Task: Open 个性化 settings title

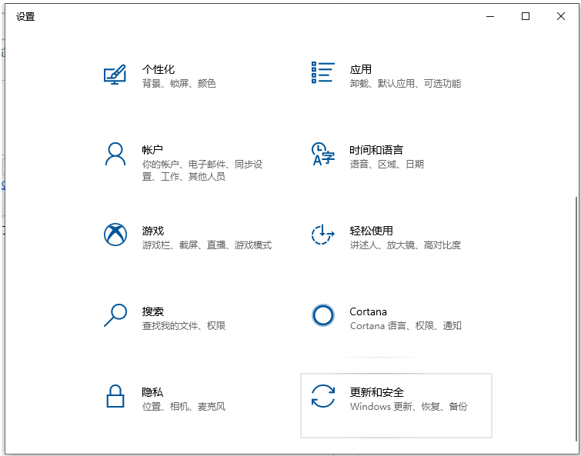Action: click(159, 69)
